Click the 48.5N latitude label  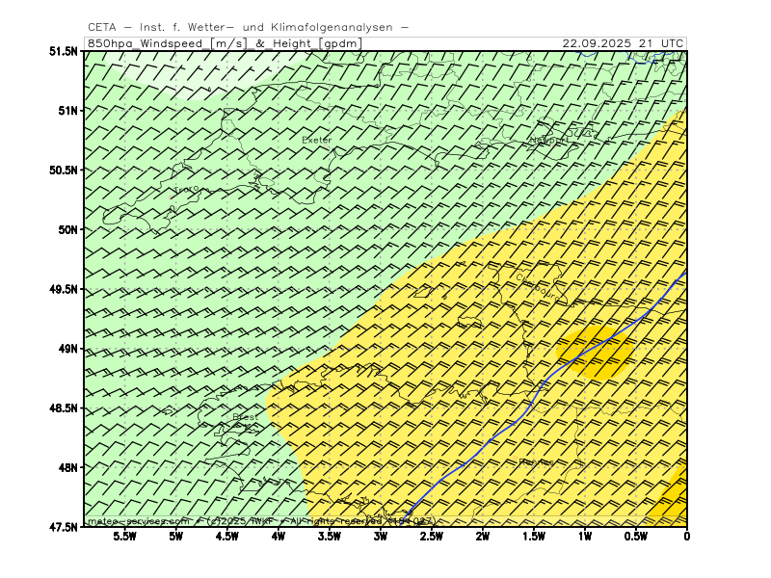pos(63,407)
